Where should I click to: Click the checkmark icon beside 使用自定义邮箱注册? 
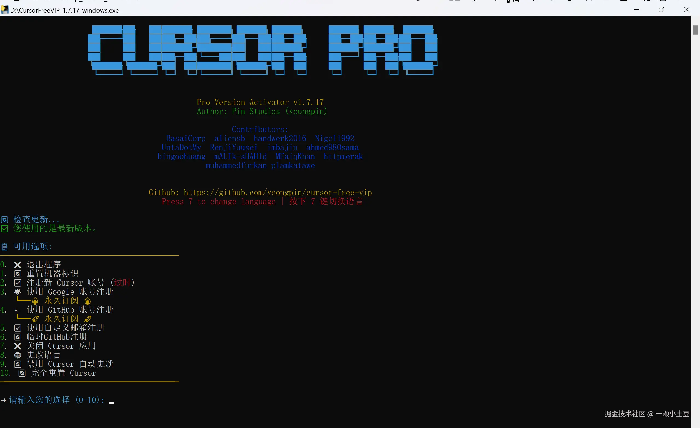point(18,328)
